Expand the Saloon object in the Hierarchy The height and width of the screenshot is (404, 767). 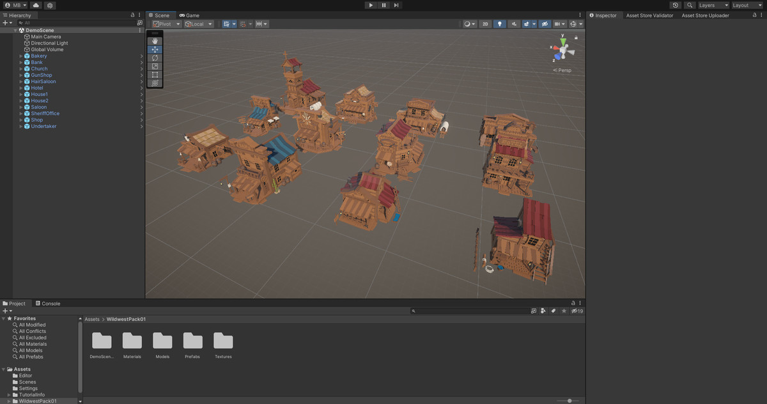pyautogui.click(x=21, y=107)
